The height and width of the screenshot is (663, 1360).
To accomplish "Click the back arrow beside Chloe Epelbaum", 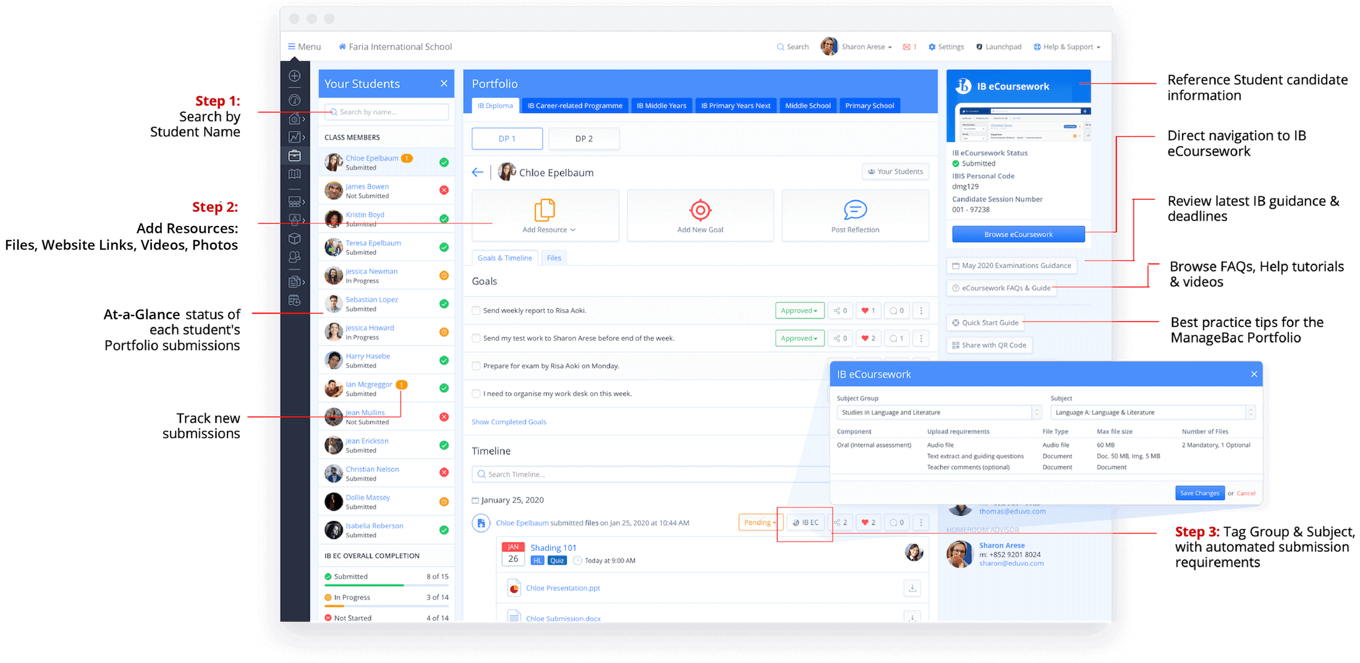I will click(477, 172).
